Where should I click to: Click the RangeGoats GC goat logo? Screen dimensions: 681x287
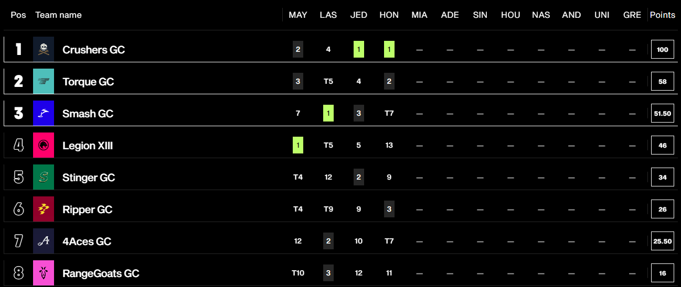coord(44,273)
